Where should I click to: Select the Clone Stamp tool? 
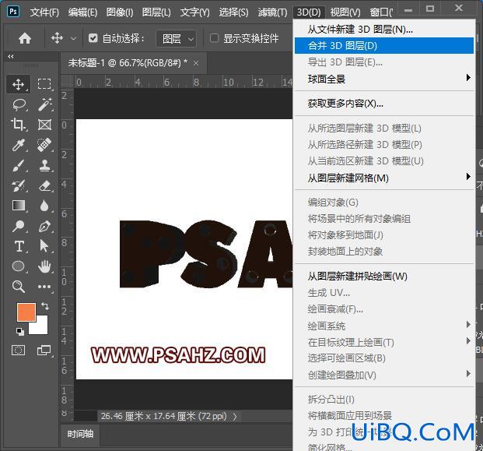pyautogui.click(x=44, y=165)
